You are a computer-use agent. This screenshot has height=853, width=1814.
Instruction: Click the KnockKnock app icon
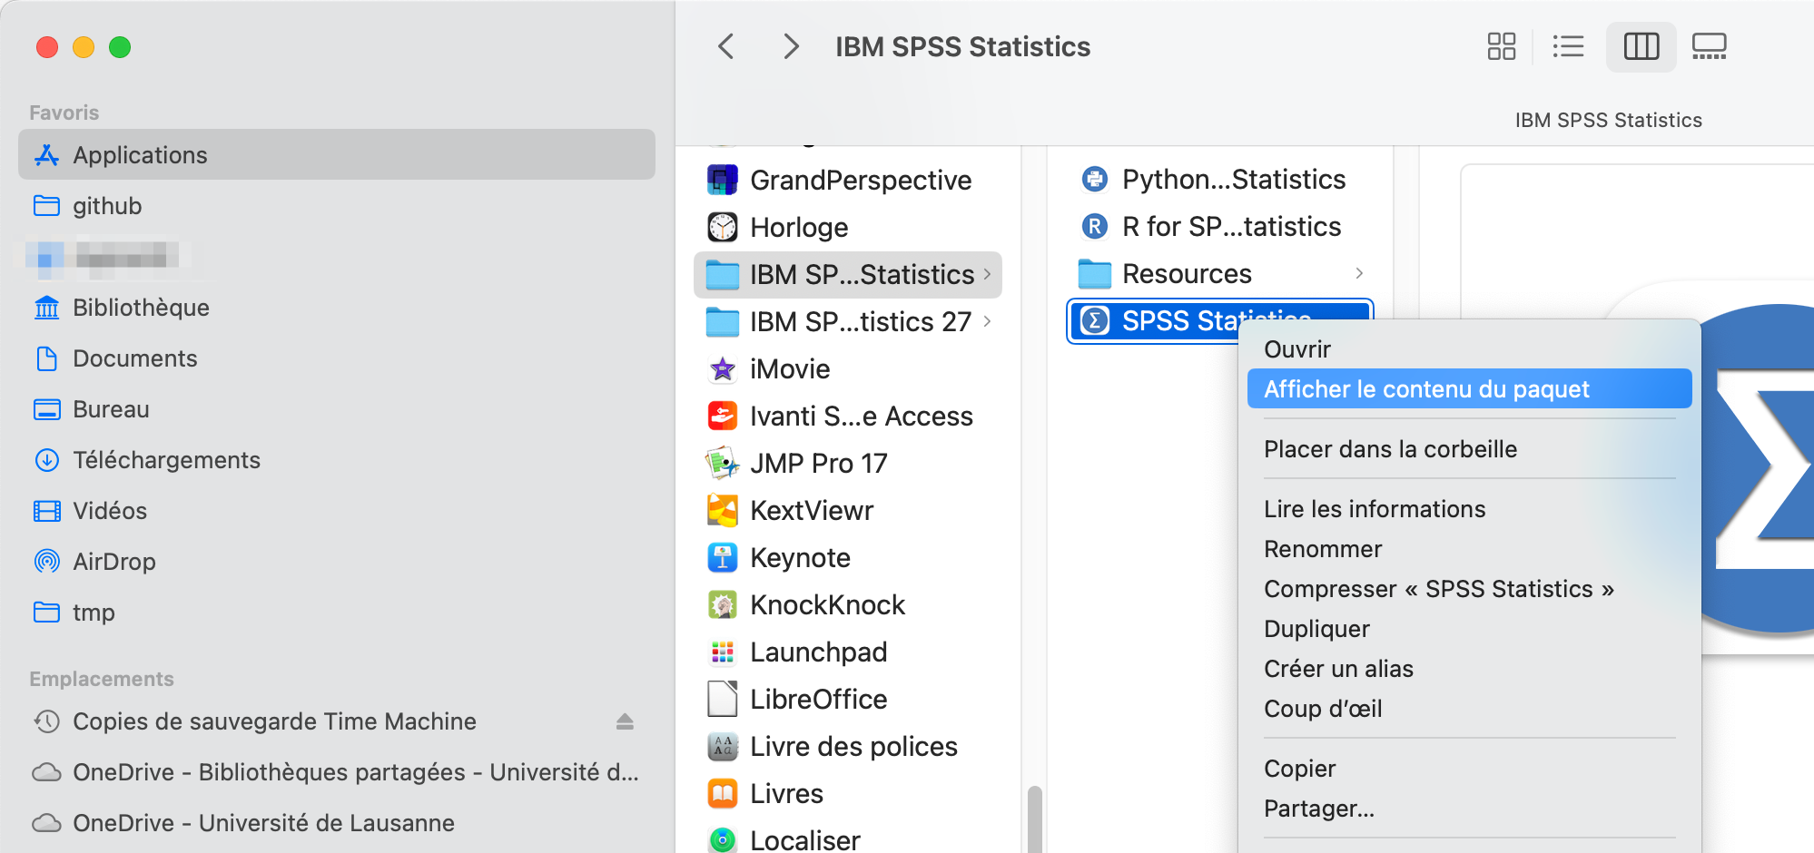[723, 605]
